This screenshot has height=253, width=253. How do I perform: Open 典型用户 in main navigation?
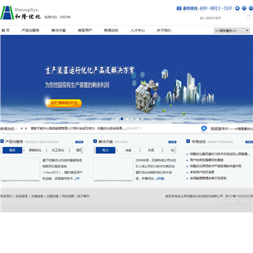click(85, 30)
